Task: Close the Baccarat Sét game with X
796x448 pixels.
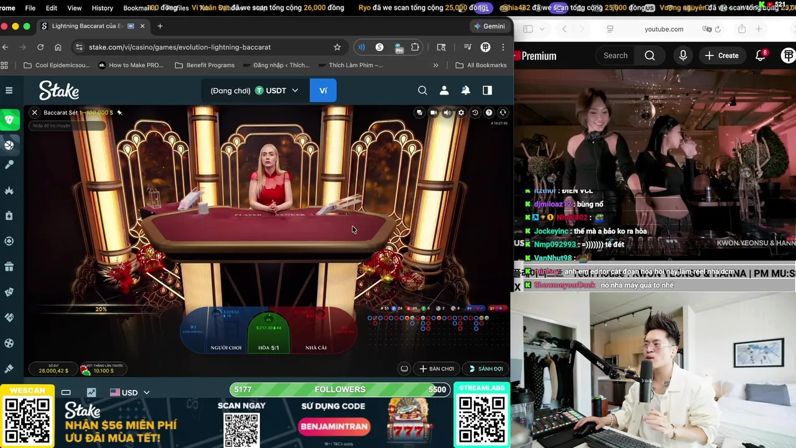Action: click(x=35, y=113)
